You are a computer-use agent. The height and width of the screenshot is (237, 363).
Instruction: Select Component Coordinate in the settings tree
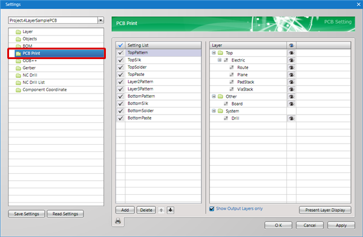tap(44, 89)
